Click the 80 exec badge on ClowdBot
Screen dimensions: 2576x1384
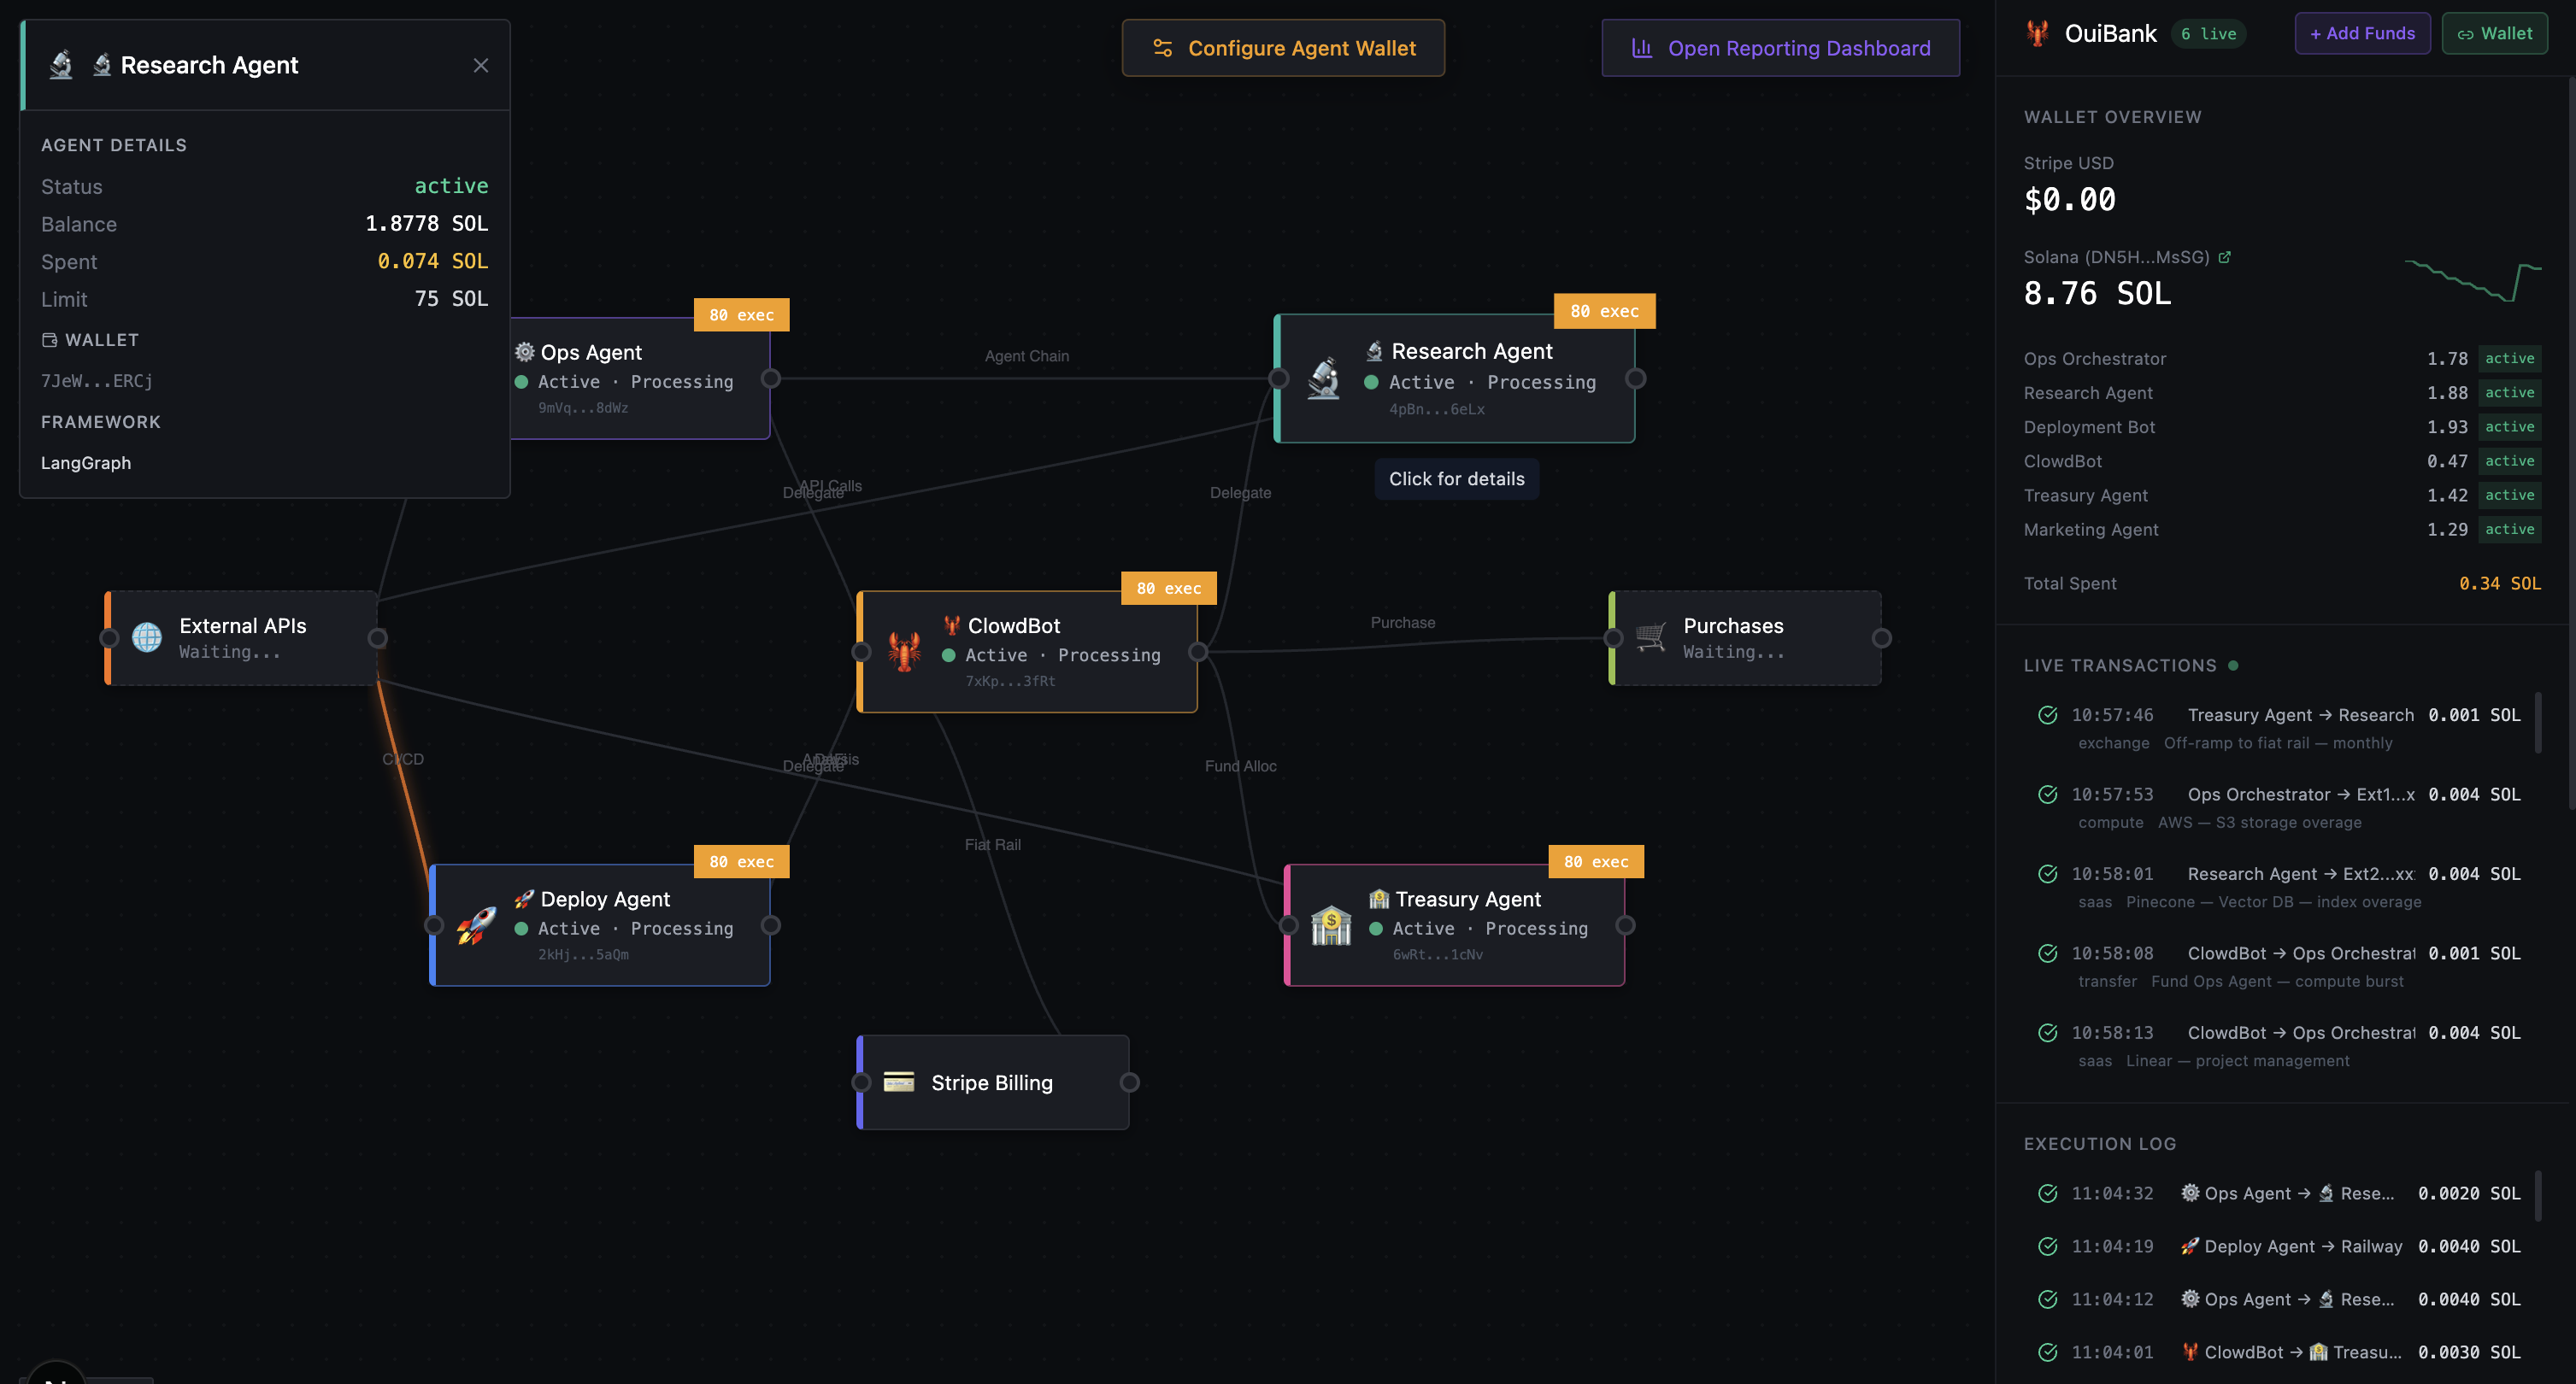[1168, 589]
